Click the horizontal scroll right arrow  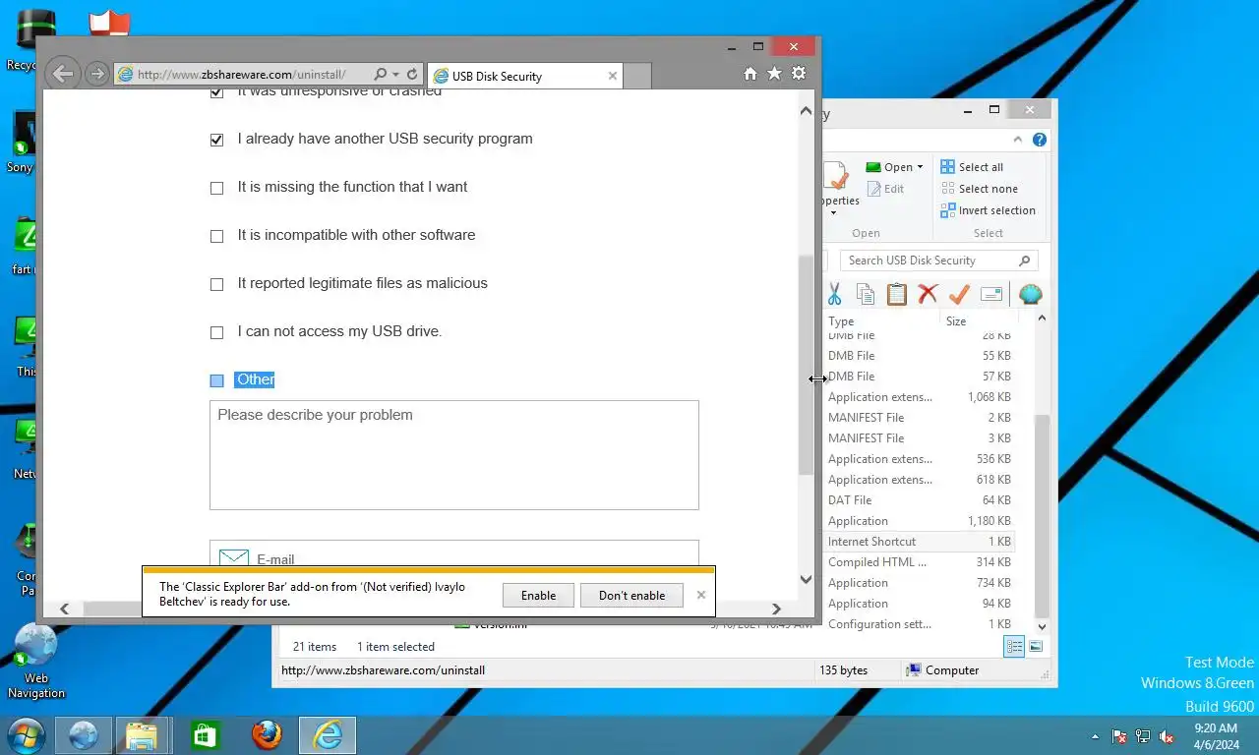[776, 609]
